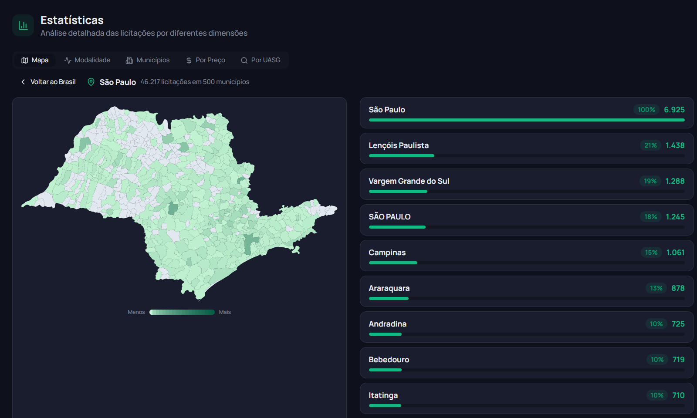Click the value 725
The width and height of the screenshot is (697, 418).
678,324
